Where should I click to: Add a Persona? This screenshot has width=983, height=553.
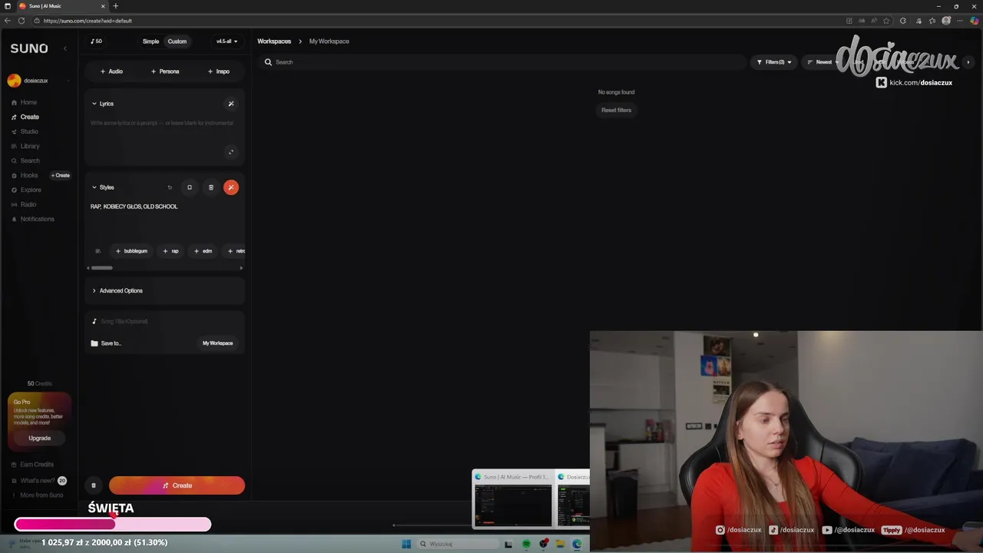click(x=165, y=71)
